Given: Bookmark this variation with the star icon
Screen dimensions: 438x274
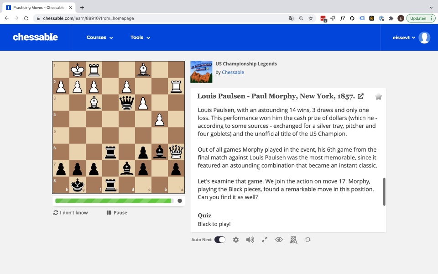Looking at the screenshot, I should (378, 97).
